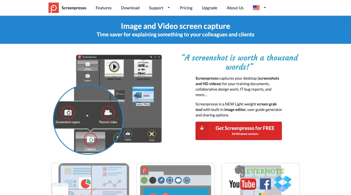
Task: Open the Features page
Action: coord(104,8)
